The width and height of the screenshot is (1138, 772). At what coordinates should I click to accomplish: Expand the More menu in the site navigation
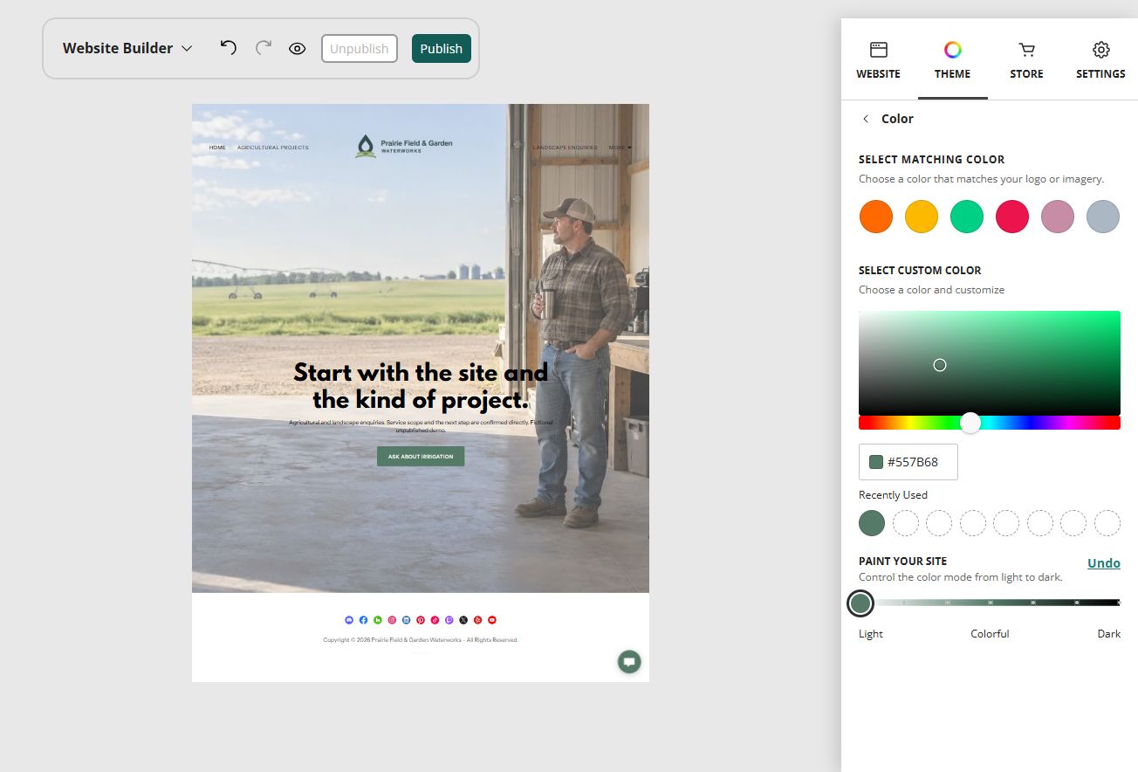[x=620, y=148]
